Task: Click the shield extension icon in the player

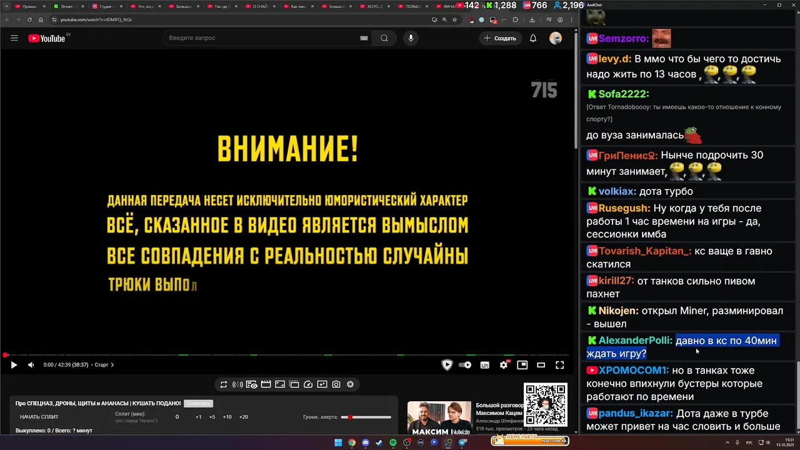Action: (x=447, y=365)
